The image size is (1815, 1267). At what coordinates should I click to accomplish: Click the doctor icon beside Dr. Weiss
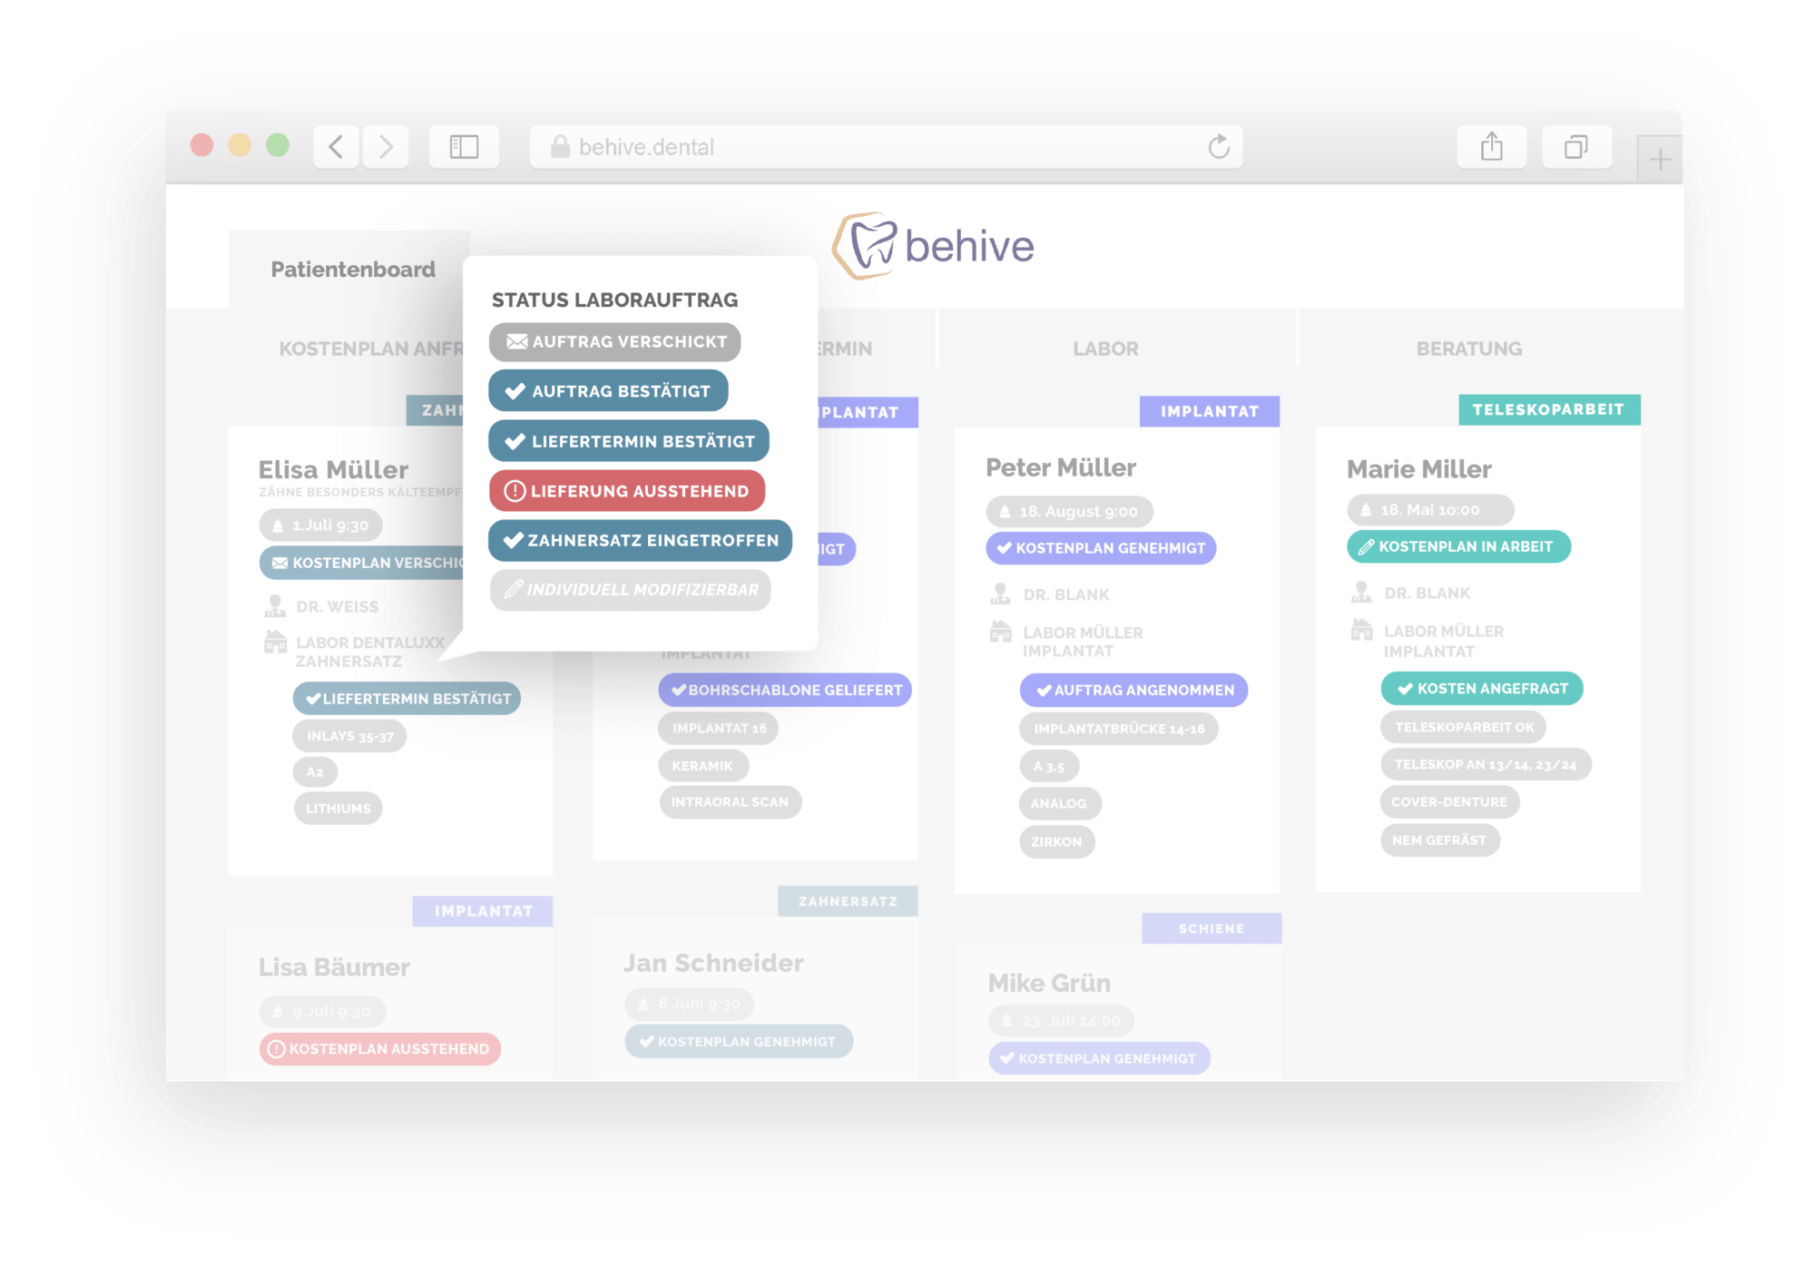point(274,606)
